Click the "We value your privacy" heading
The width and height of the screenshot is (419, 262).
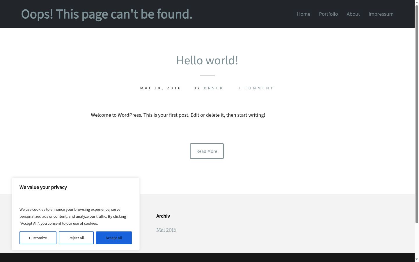click(x=43, y=187)
